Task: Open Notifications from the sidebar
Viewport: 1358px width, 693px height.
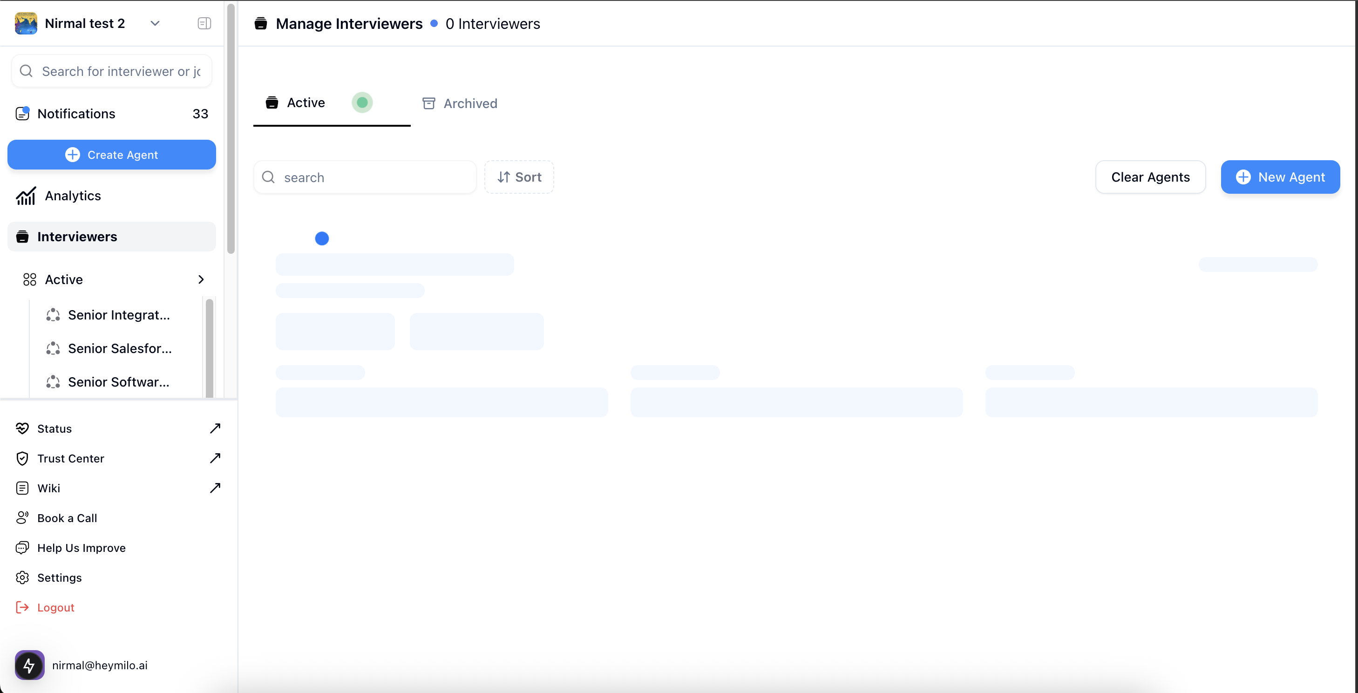Action: coord(76,113)
